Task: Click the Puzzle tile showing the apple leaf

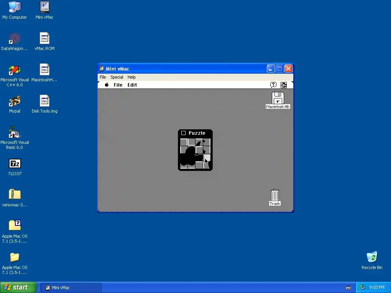Action: click(x=199, y=143)
